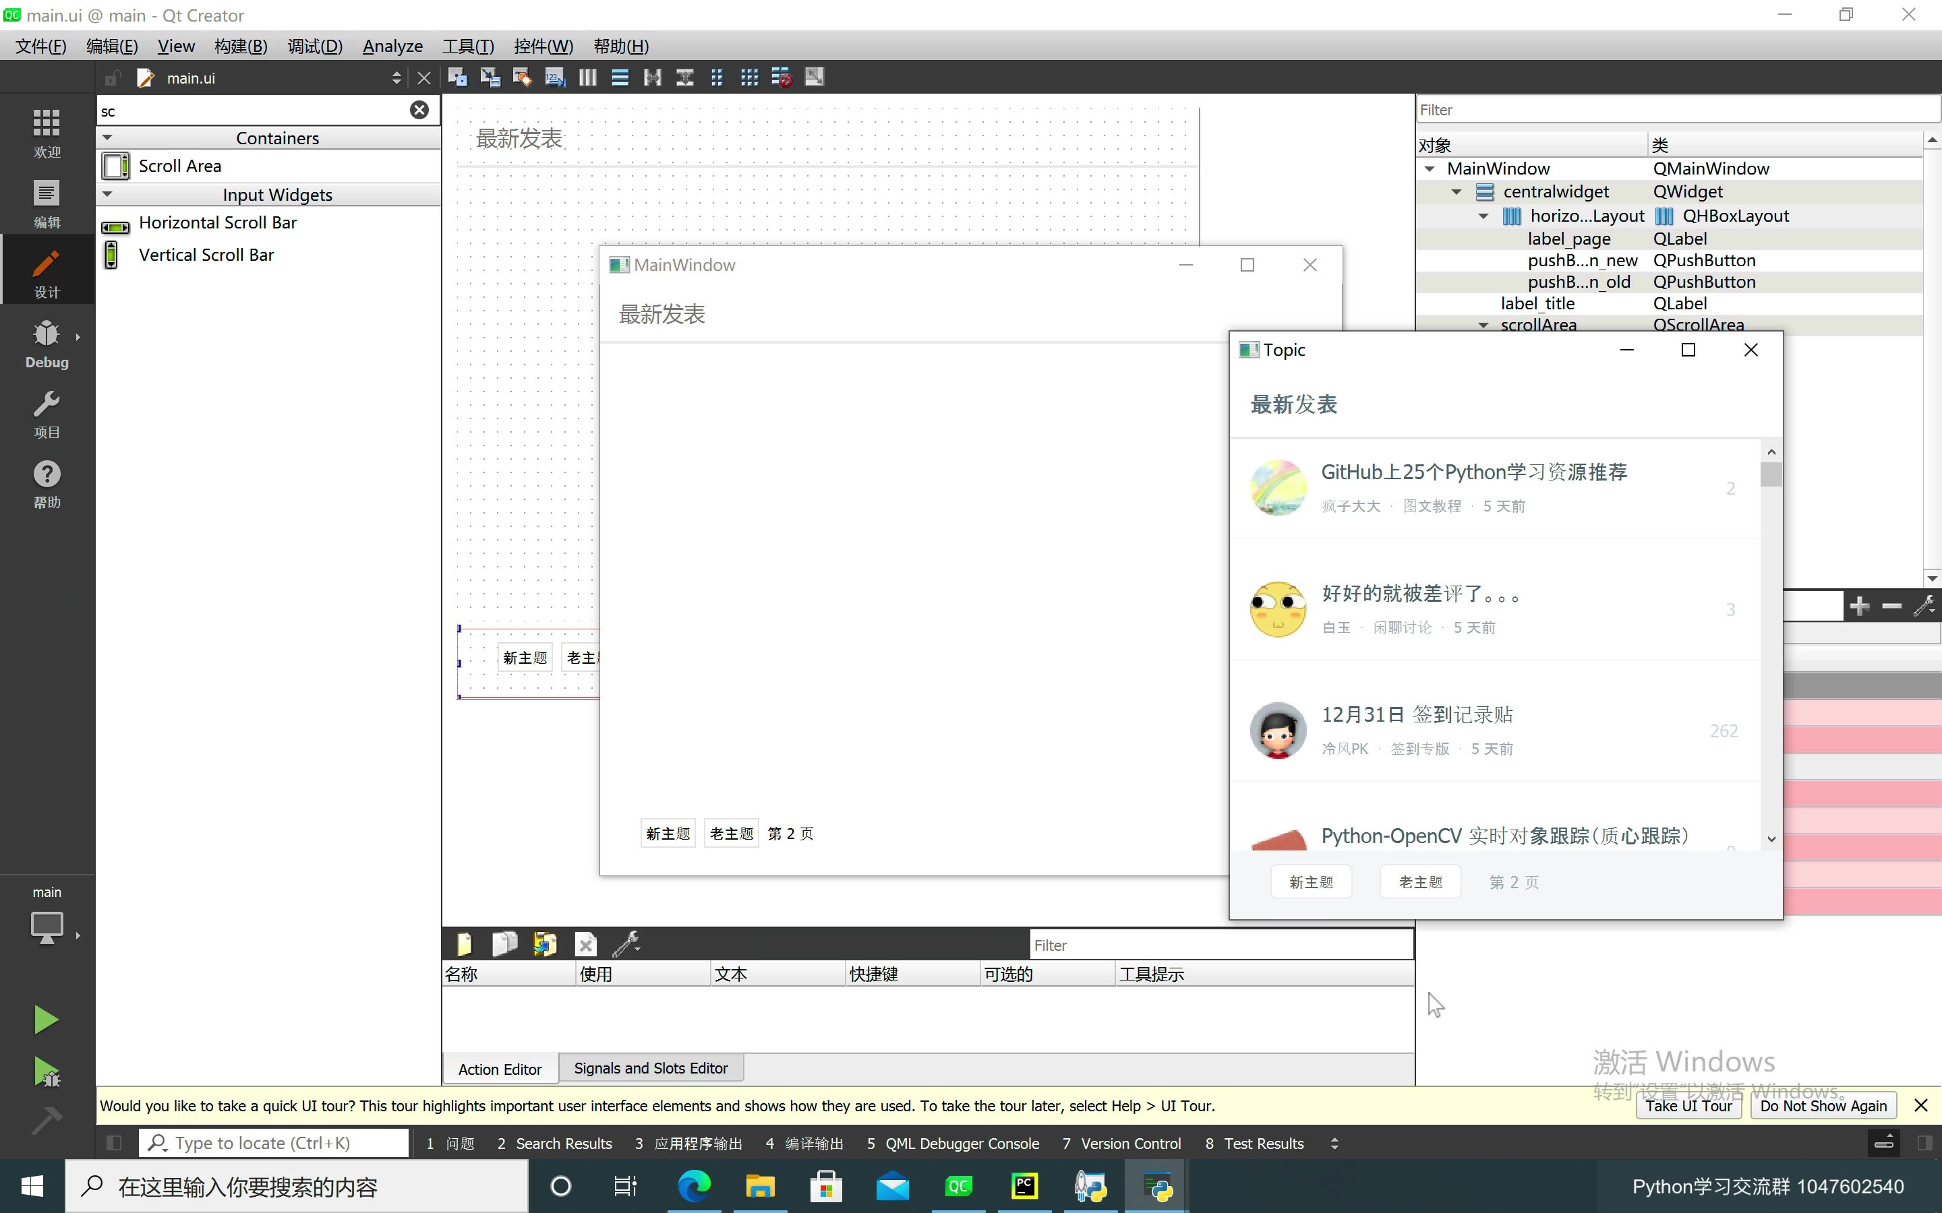The height and width of the screenshot is (1213, 1942).
Task: Click the Build hammer icon
Action: tap(46, 1119)
